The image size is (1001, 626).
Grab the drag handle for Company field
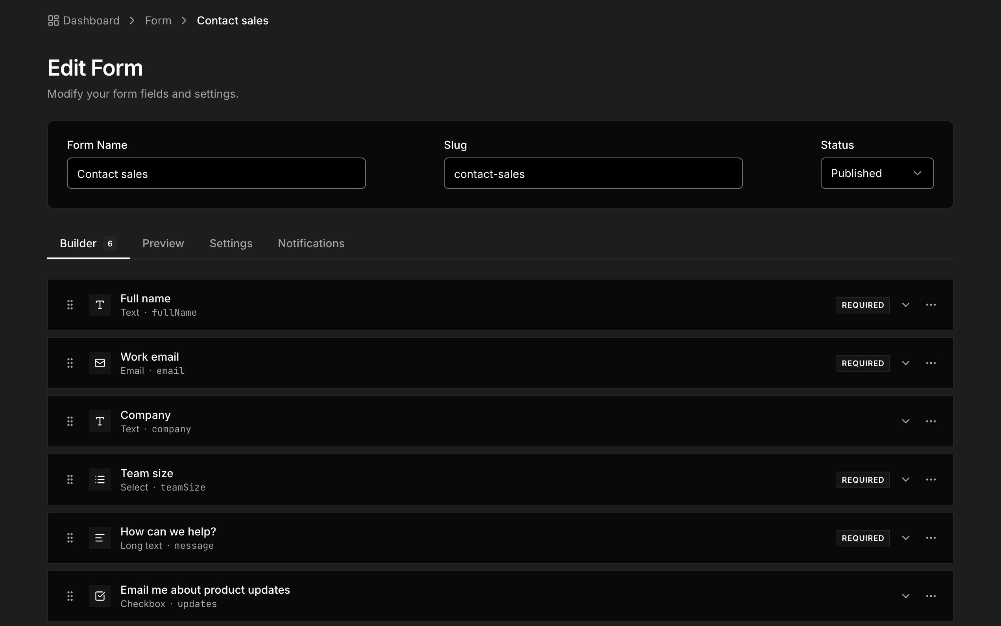70,422
